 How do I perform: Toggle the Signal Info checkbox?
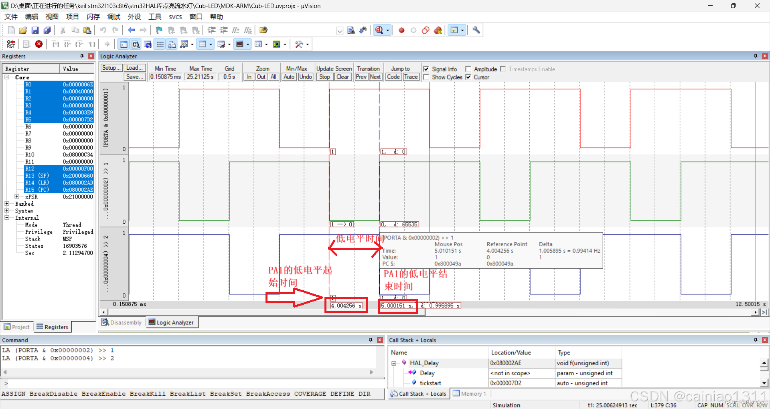tap(426, 69)
